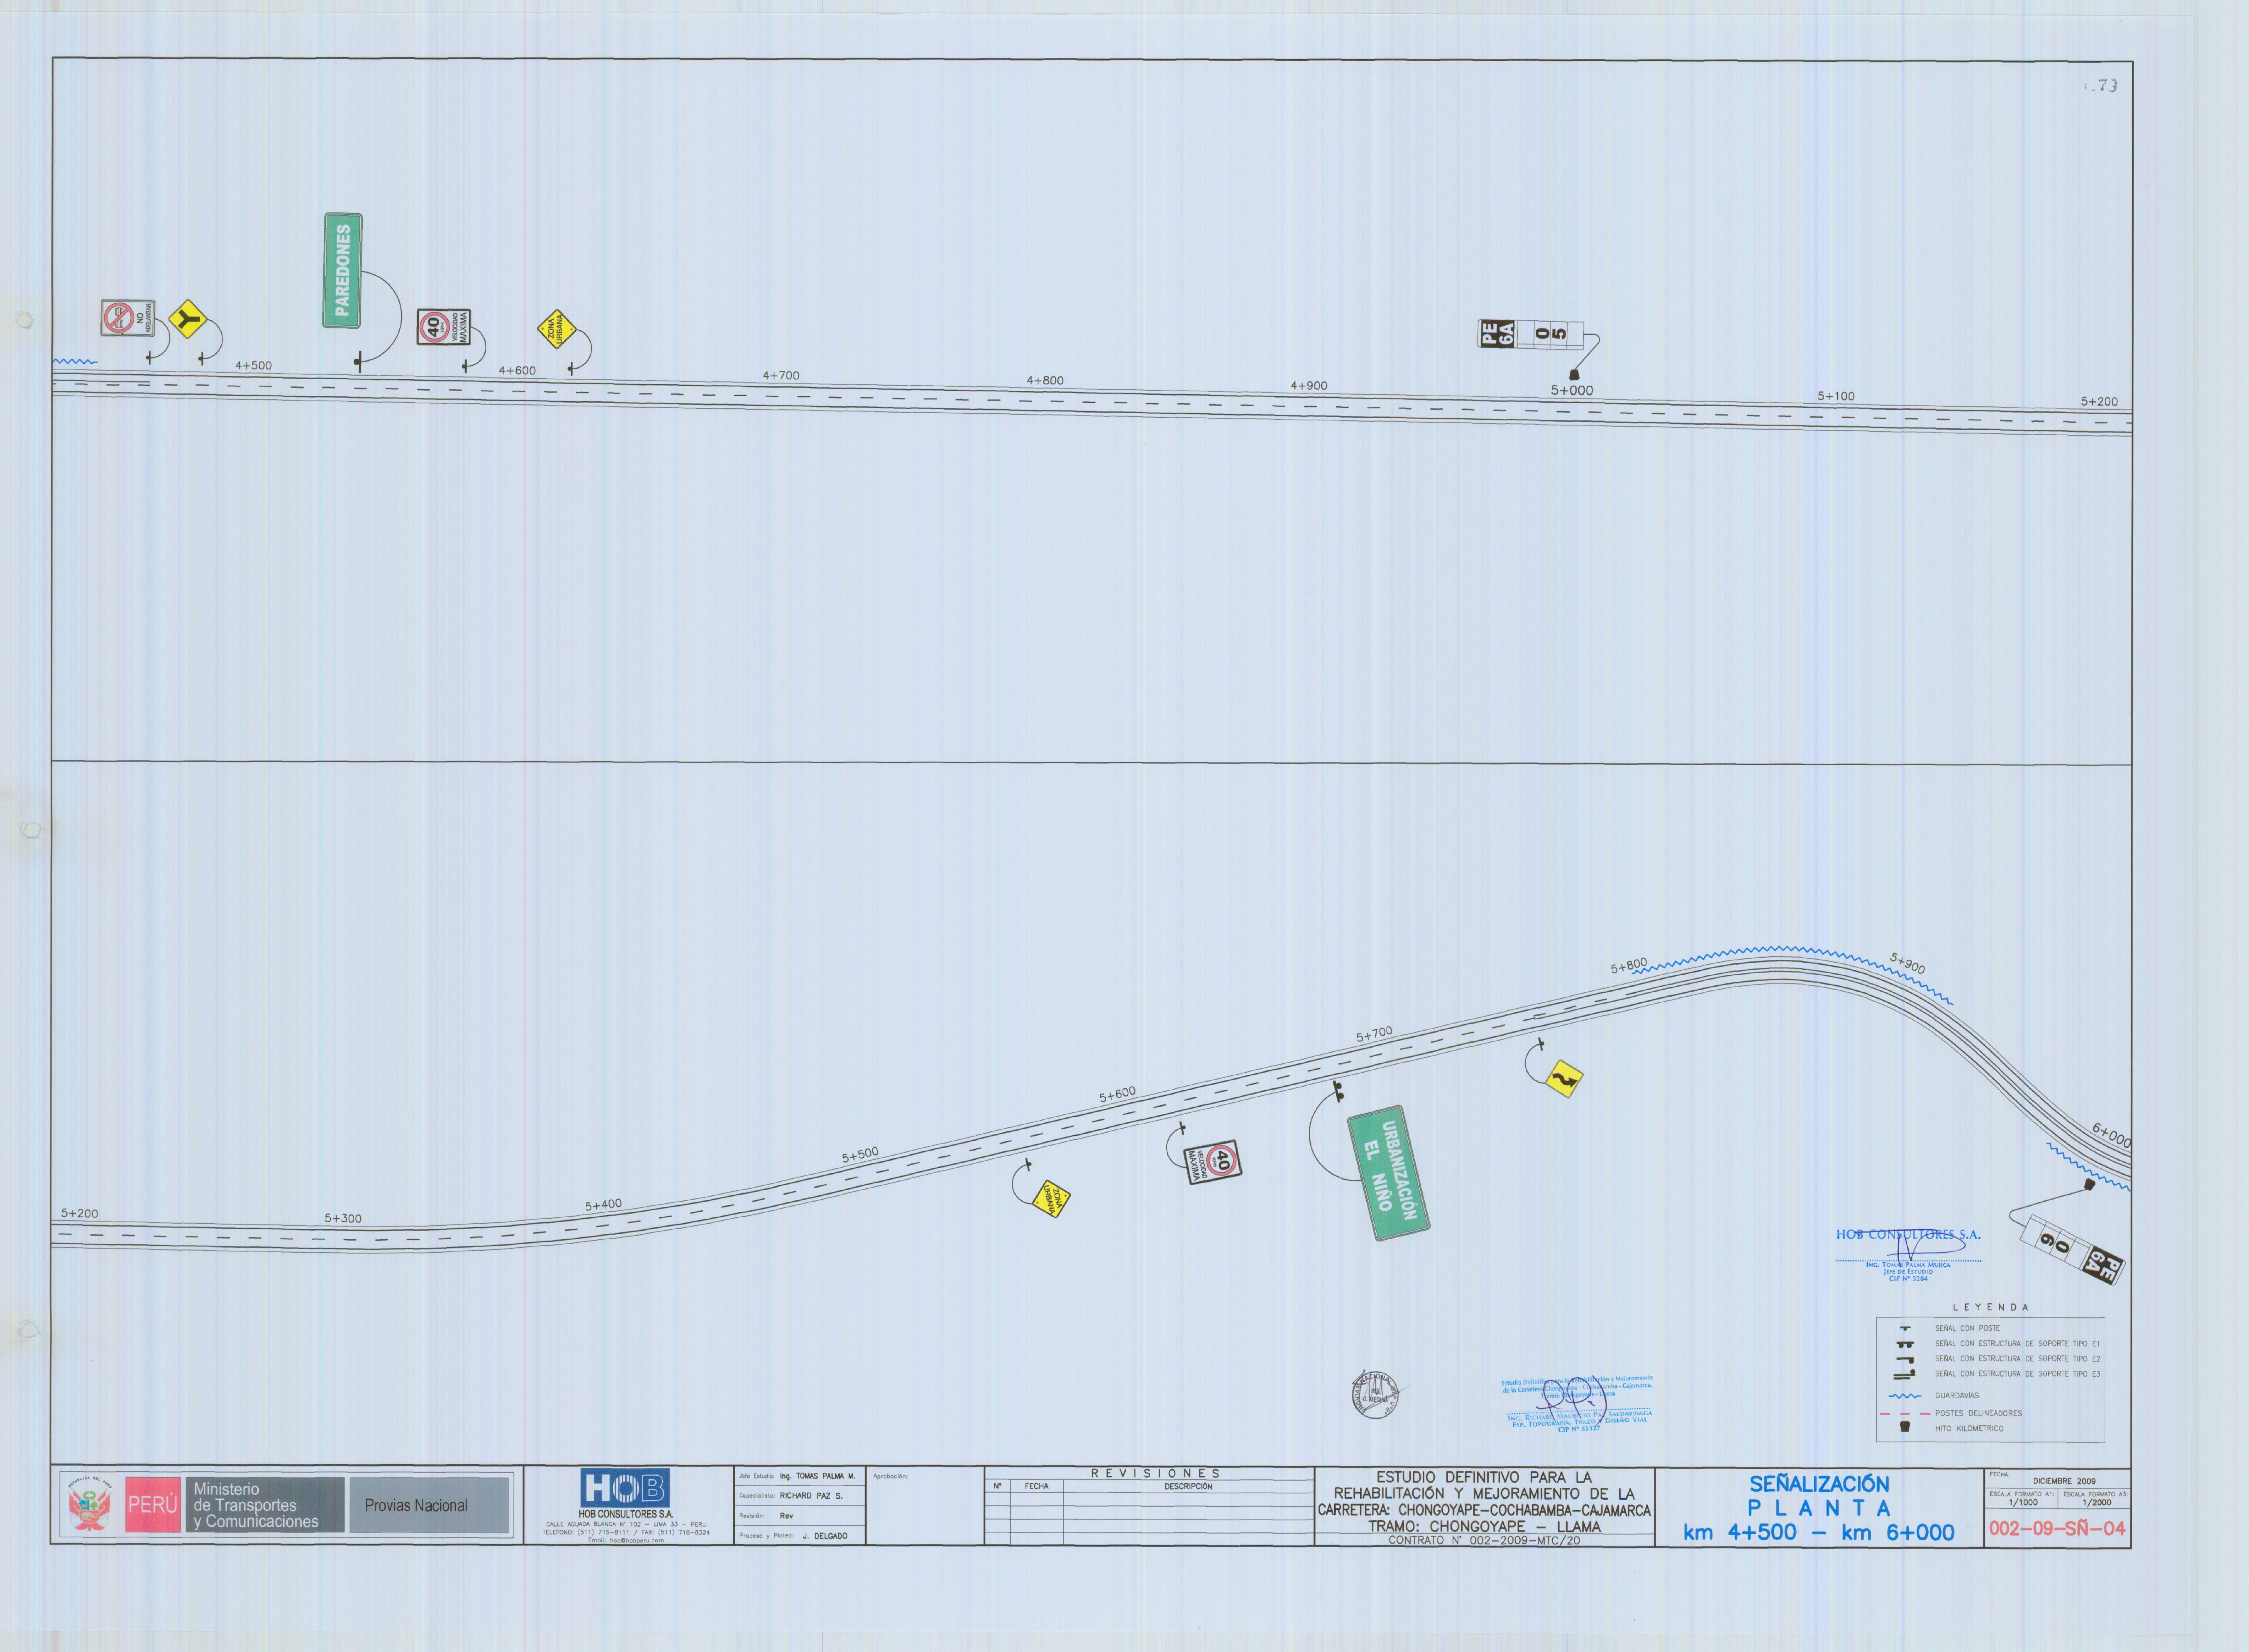The width and height of the screenshot is (2249, 1652).
Task: Click the red drawing code 002-09-SÑ-04
Action: pos(2057,1528)
